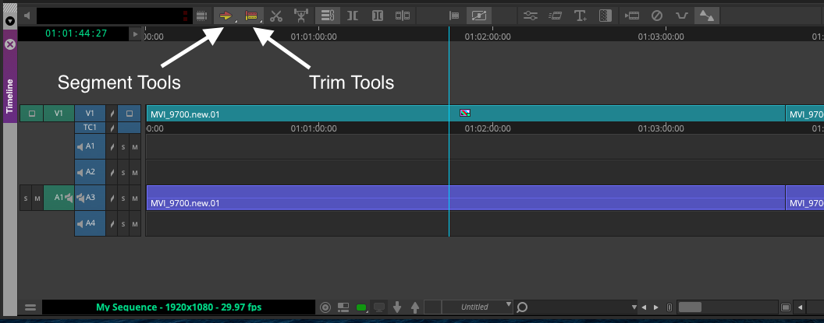Click the Lift/Extract icon next to scissors
This screenshot has width=824, height=323.
point(301,15)
